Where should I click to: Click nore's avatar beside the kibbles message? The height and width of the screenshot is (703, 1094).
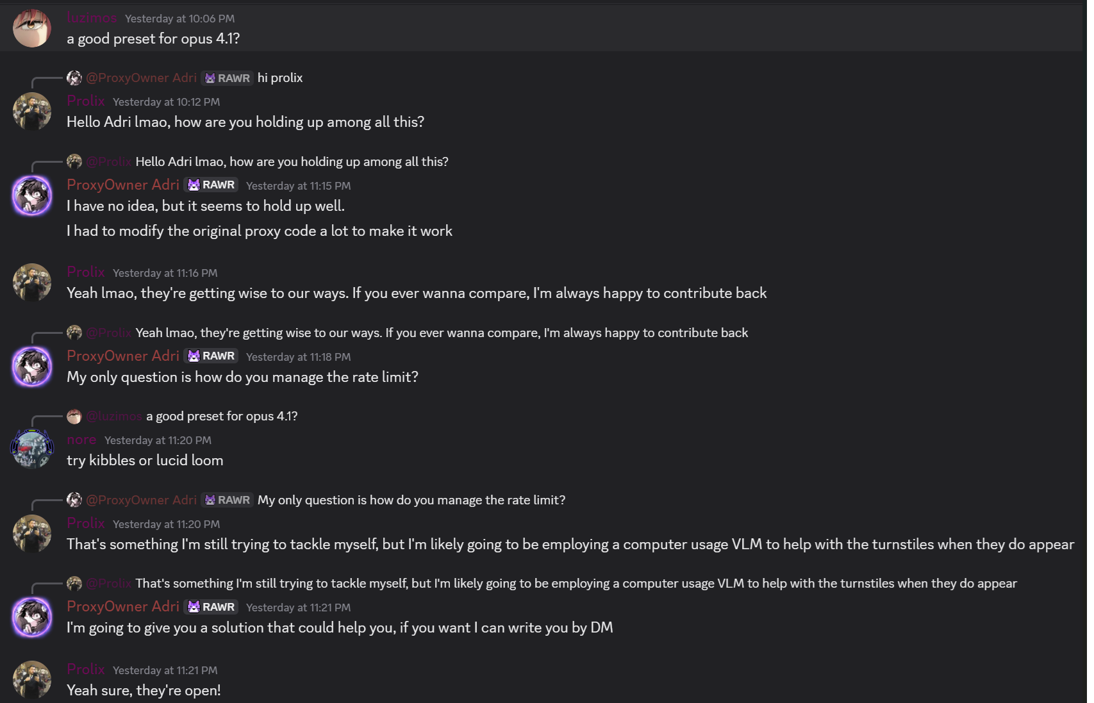pos(32,449)
